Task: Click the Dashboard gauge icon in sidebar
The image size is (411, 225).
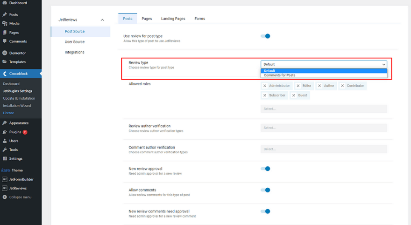Action: point(5,3)
